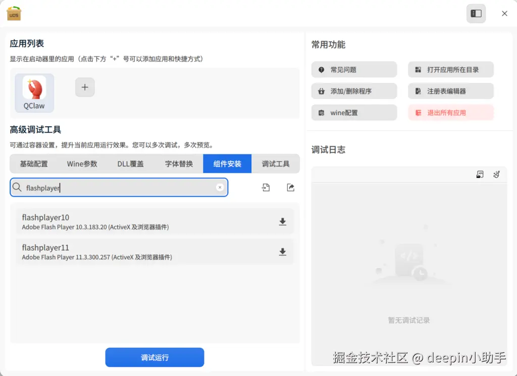Open the DLL覆盖 tab

[131, 164]
